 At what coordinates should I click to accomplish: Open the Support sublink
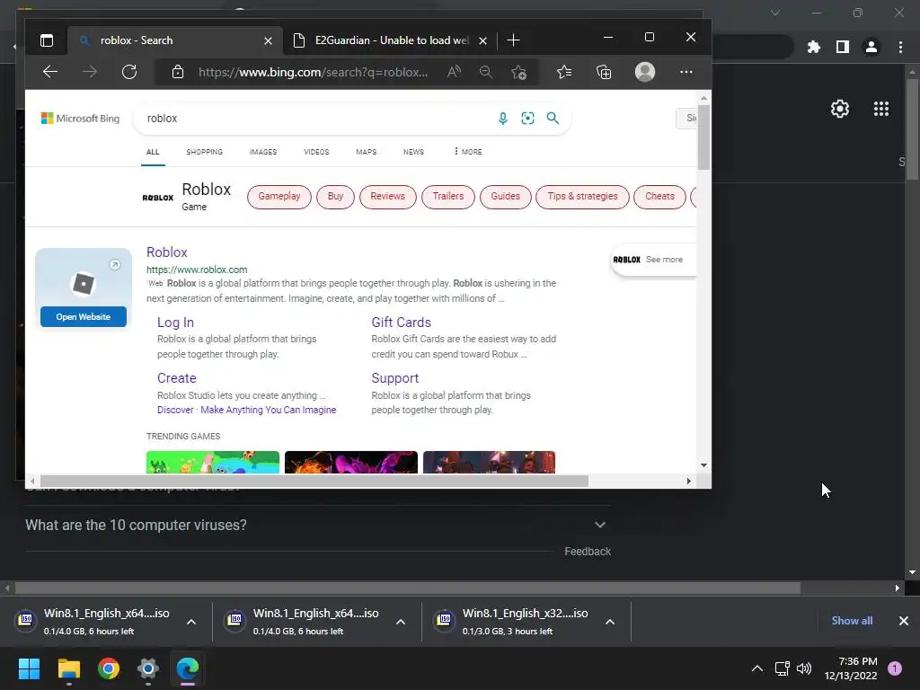click(395, 378)
